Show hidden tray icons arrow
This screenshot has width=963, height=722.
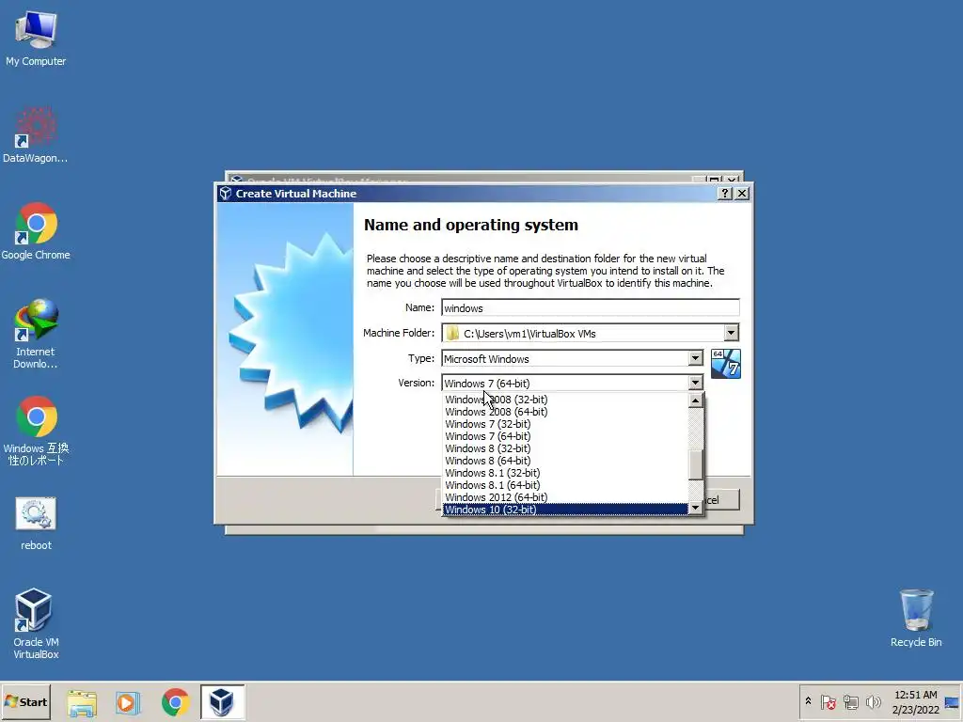(808, 701)
